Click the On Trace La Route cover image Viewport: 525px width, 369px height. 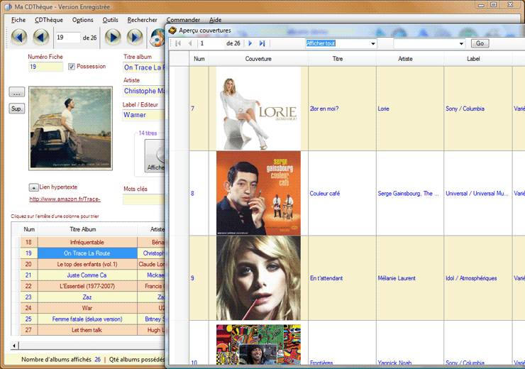[70, 128]
